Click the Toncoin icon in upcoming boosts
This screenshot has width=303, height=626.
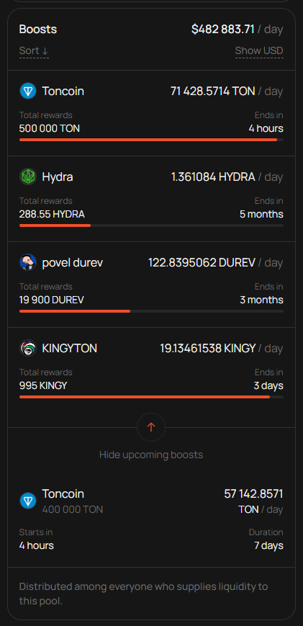(28, 501)
